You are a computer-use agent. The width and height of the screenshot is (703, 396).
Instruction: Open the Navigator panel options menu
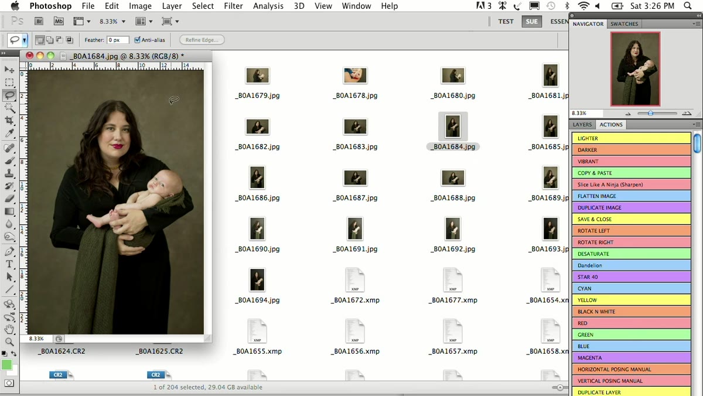click(x=696, y=24)
